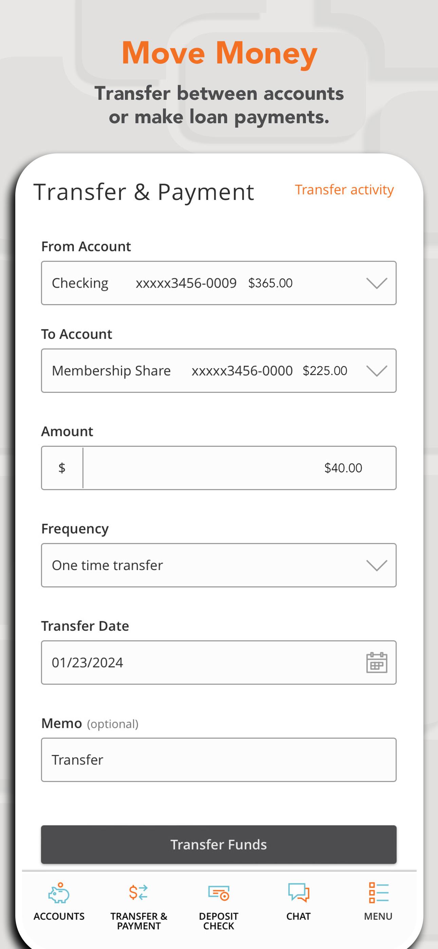Open the Menu list icon

(x=379, y=893)
